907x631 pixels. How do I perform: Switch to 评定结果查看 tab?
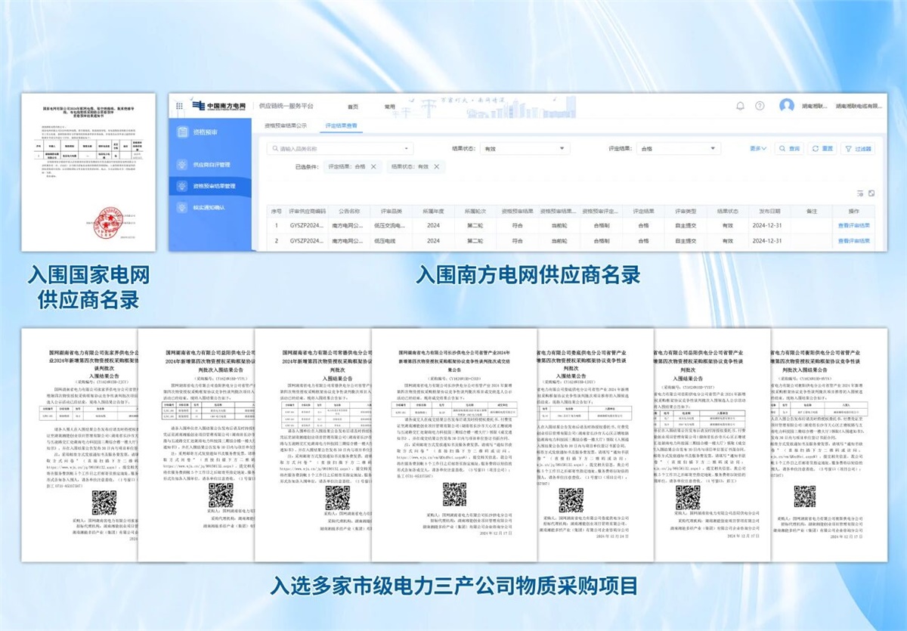[x=341, y=125]
